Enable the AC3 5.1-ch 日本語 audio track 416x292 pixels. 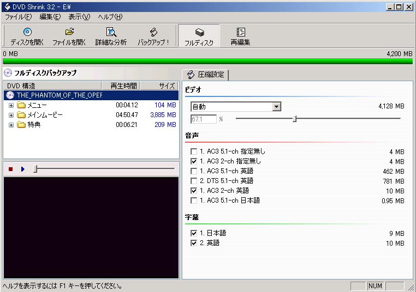[194, 200]
